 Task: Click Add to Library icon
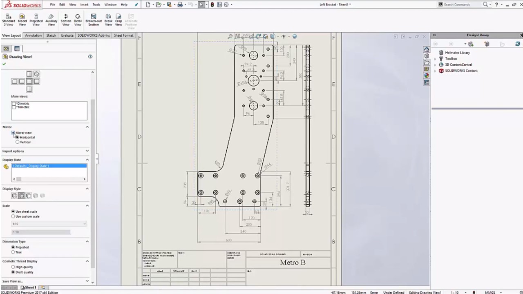click(x=471, y=44)
